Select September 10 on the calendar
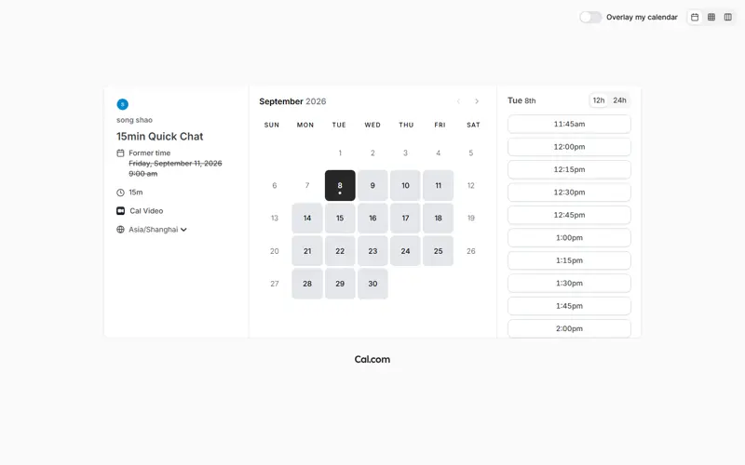This screenshot has width=745, height=465. pos(405,185)
